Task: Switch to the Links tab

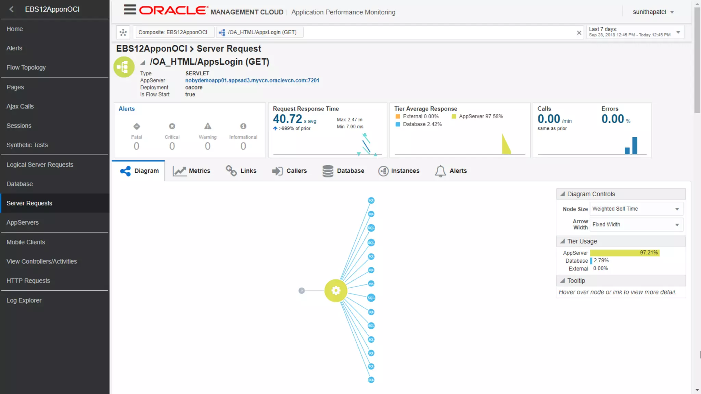Action: (x=241, y=171)
